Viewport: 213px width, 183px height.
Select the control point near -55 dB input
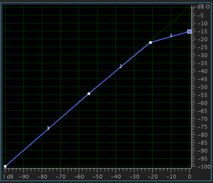pos(89,94)
